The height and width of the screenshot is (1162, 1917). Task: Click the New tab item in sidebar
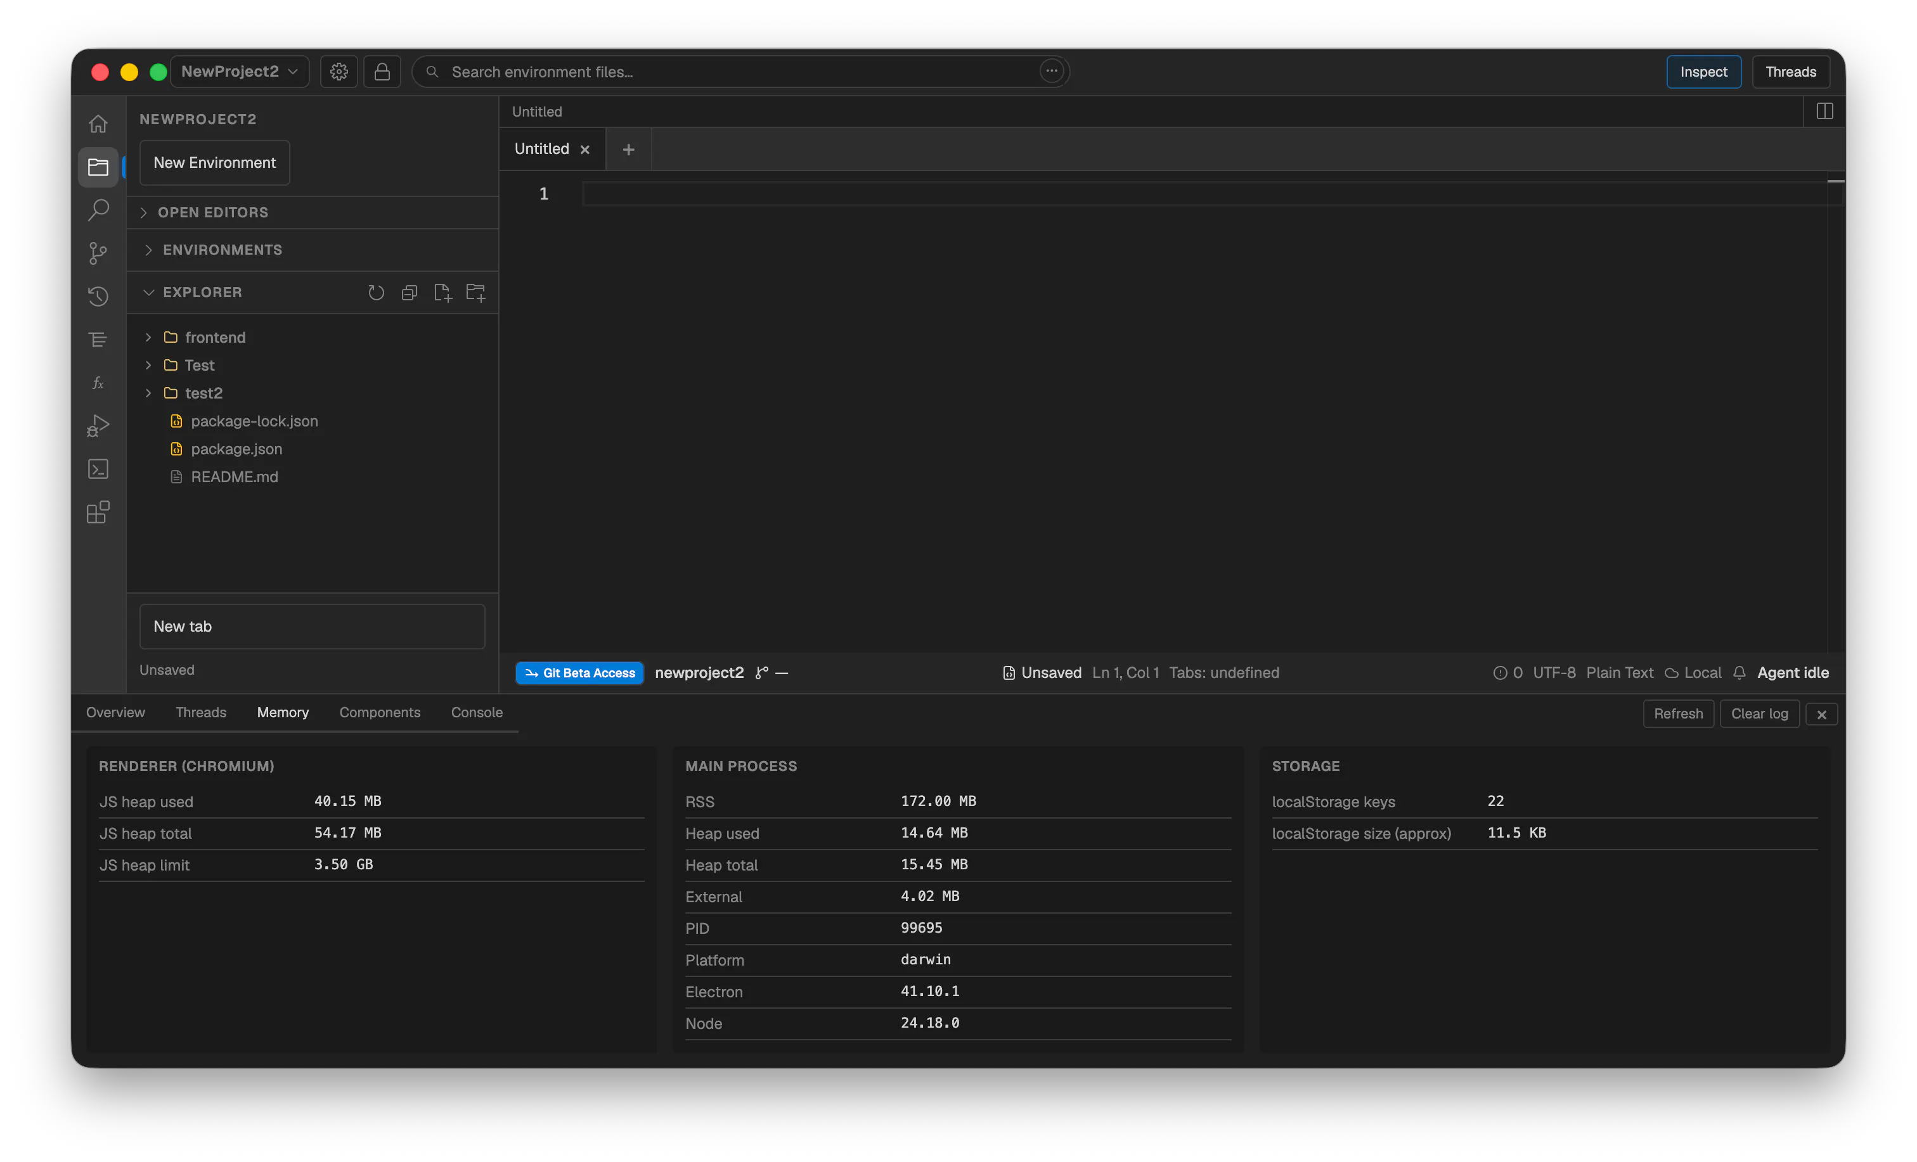[x=312, y=627]
